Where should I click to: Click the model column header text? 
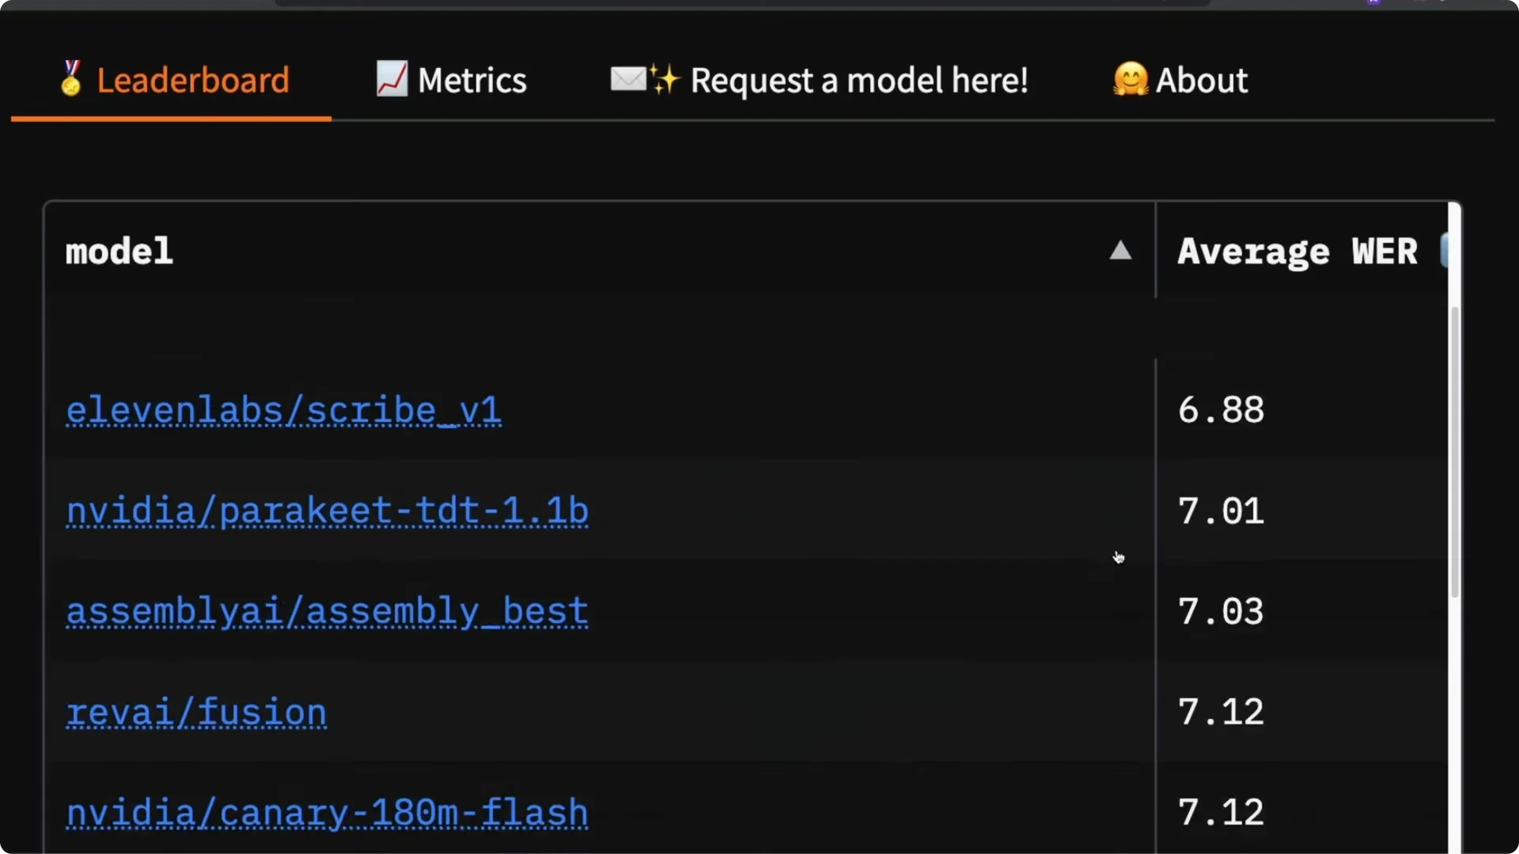click(119, 251)
